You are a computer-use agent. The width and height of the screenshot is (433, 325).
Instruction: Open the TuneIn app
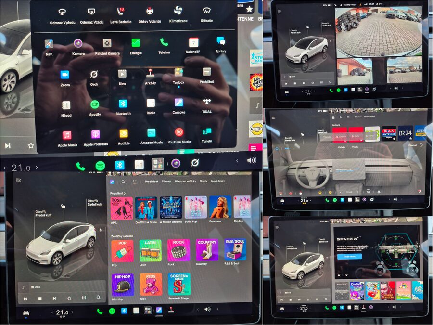[206, 131]
